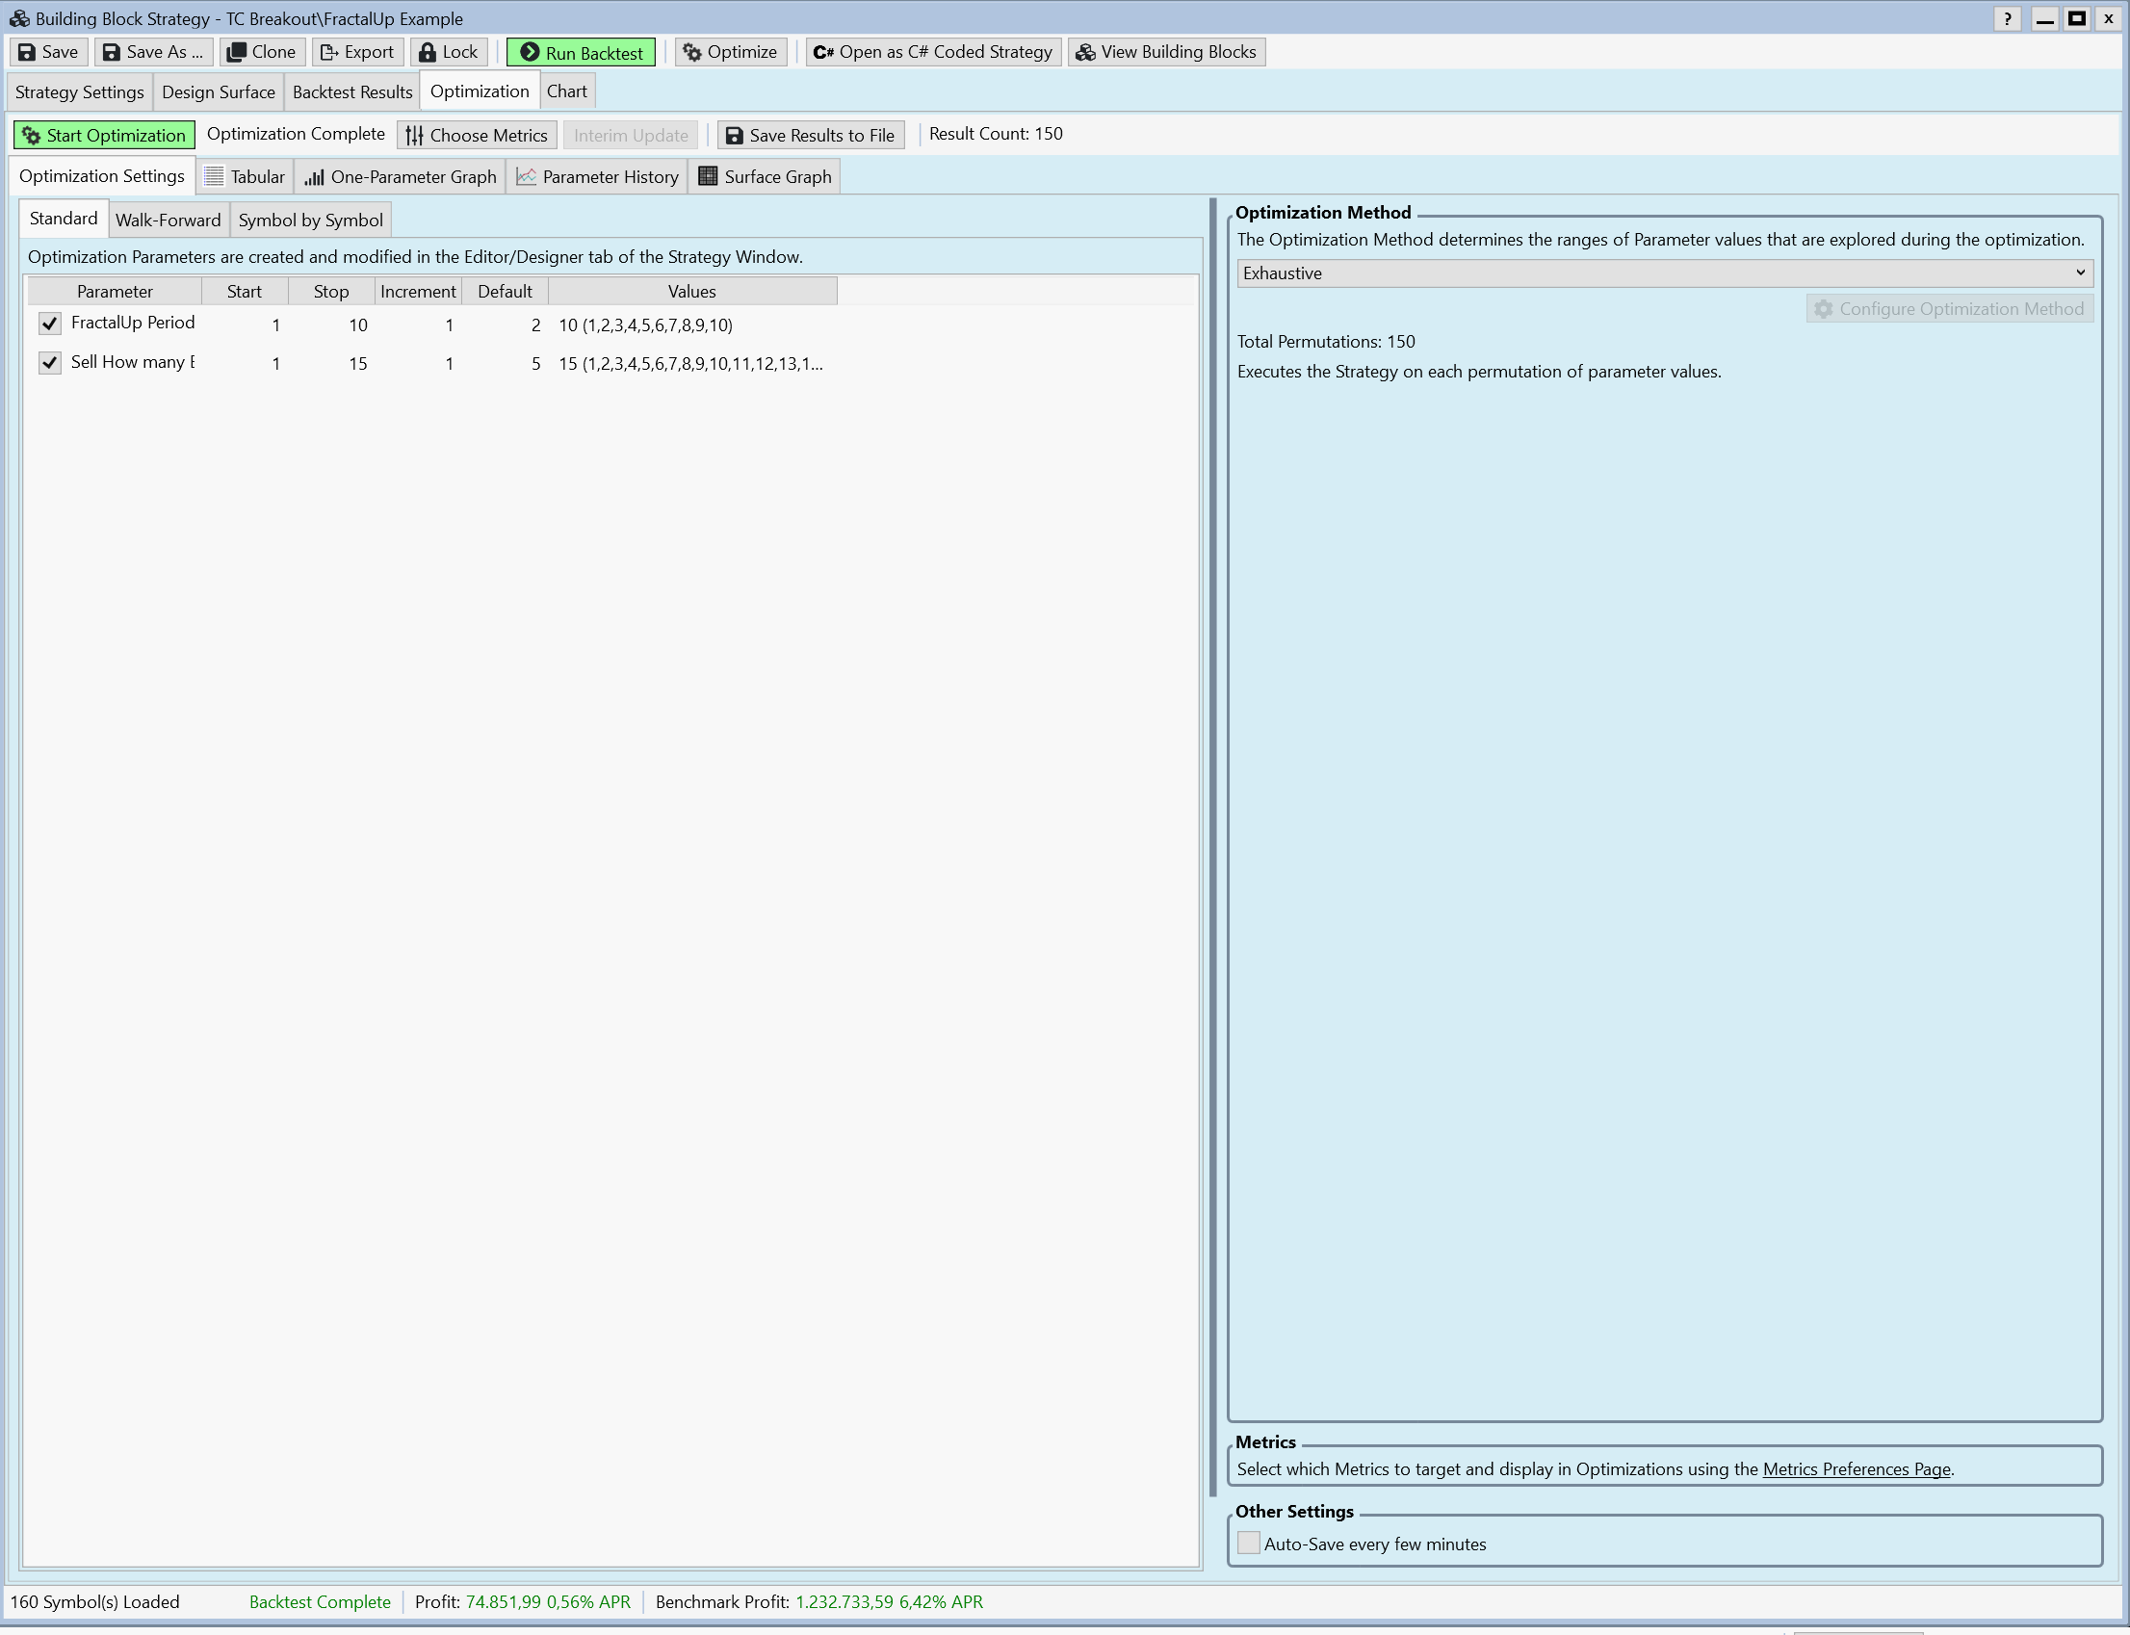Switch to the Walk-Forward tab

pos(168,219)
